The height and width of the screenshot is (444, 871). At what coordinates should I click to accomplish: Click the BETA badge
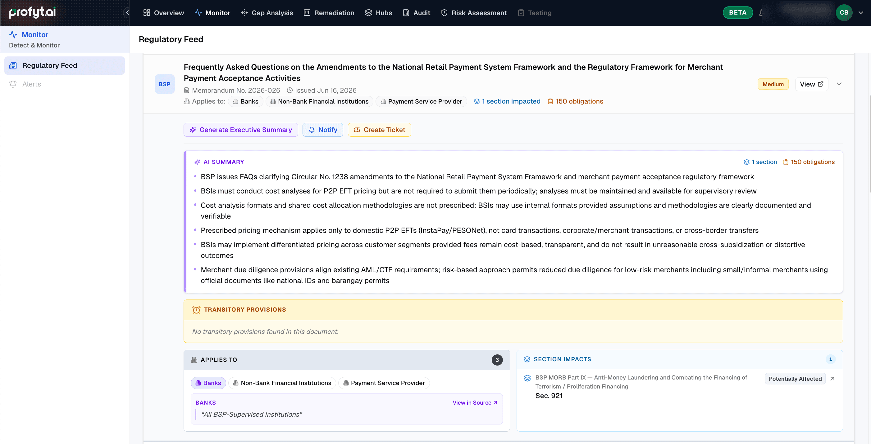pyautogui.click(x=738, y=12)
